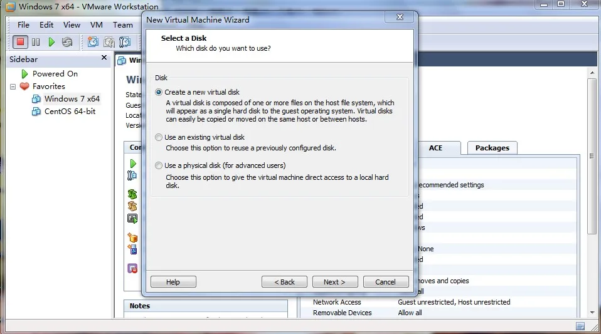Select CentOS 64-bit in the sidebar
Image resolution: width=601 pixels, height=334 pixels.
click(x=70, y=112)
